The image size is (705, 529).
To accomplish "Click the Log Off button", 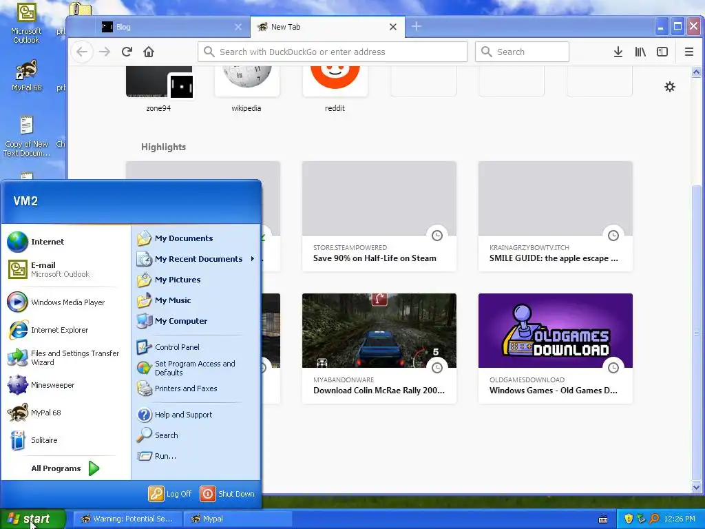I will point(171,494).
